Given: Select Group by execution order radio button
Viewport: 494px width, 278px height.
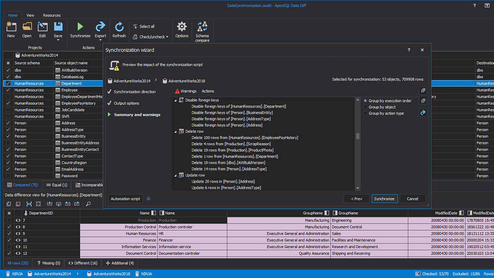Looking at the screenshot, I should pos(365,101).
